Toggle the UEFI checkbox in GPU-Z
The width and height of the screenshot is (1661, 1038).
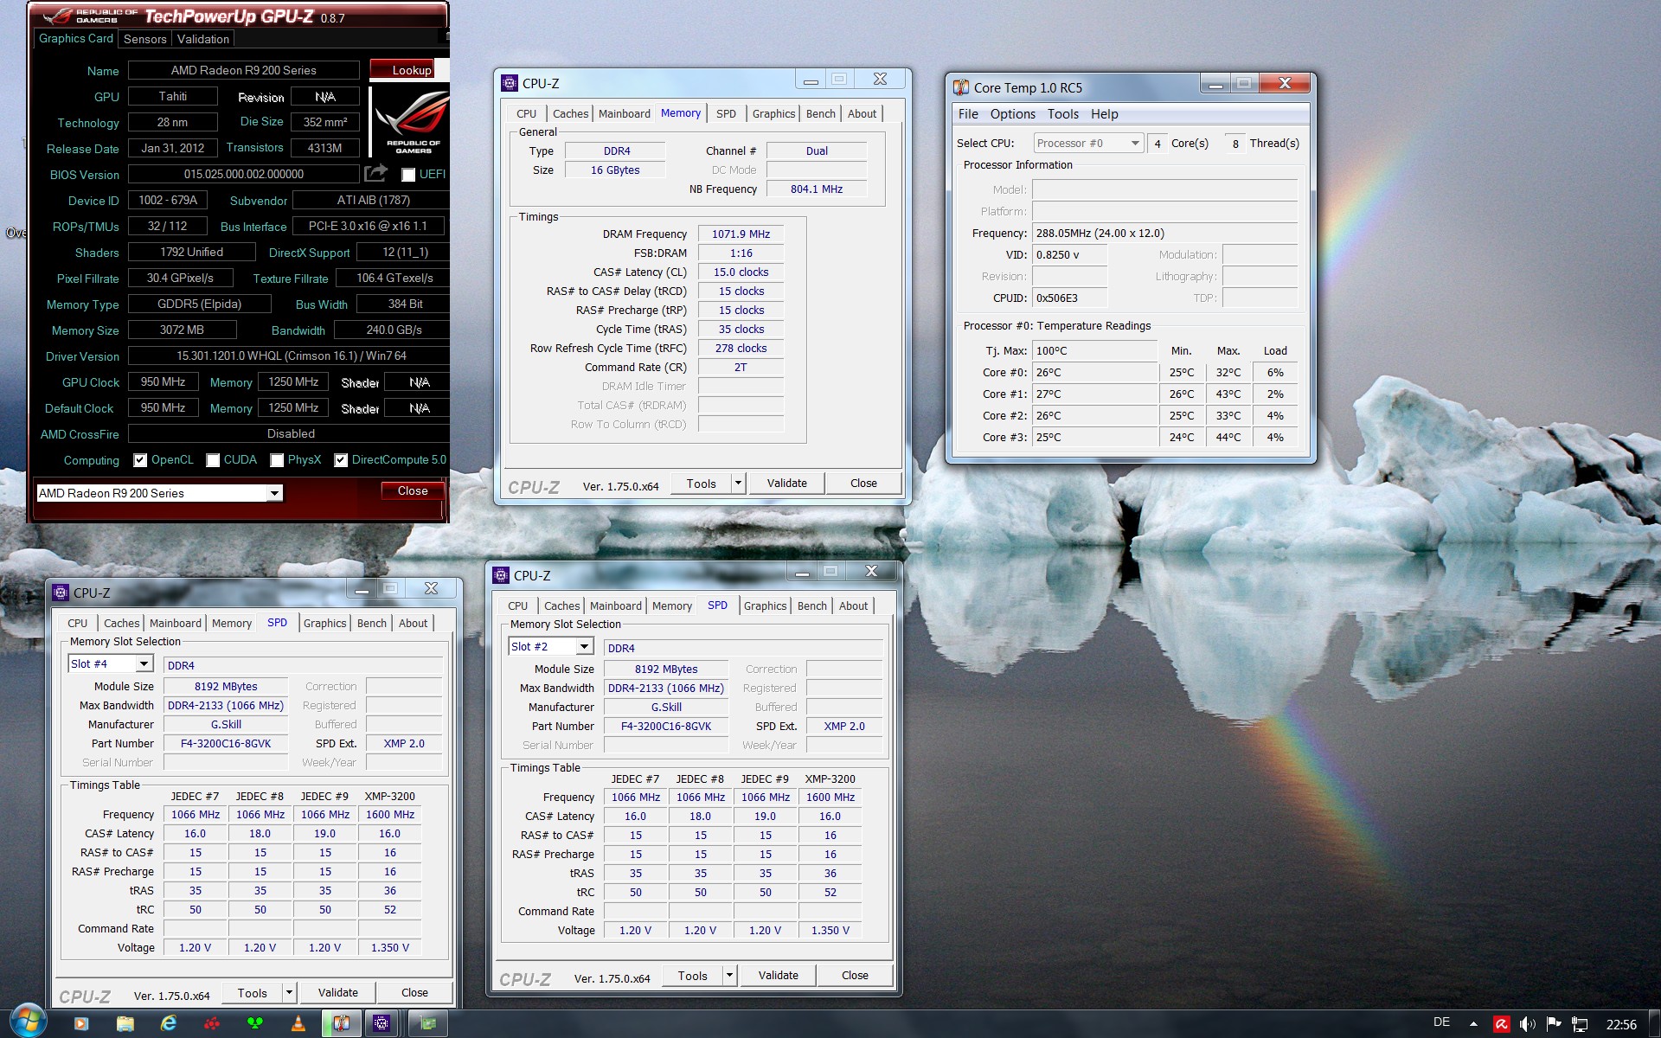click(408, 175)
